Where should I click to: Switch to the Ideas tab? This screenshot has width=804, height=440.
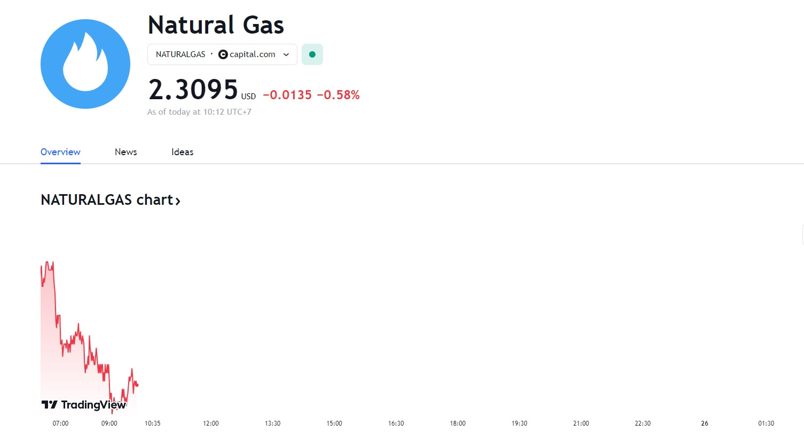coord(183,152)
